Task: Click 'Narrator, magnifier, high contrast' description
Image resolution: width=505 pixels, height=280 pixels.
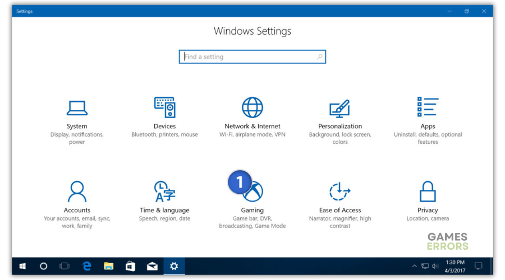Action: 340,222
